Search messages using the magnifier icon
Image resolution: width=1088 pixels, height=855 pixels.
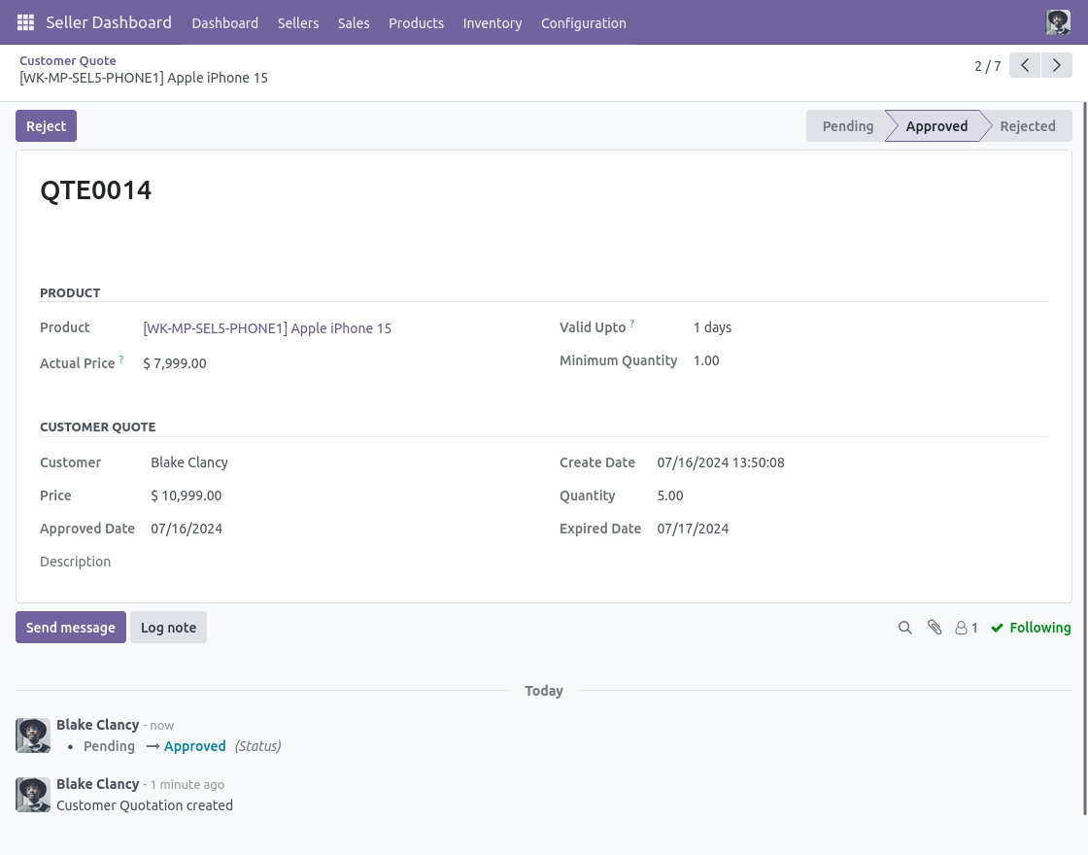(x=904, y=628)
